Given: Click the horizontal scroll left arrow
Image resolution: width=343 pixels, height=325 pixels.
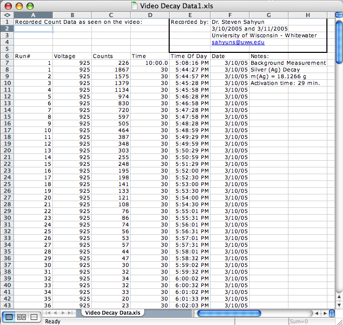Looking at the screenshot, I should click(317, 313).
